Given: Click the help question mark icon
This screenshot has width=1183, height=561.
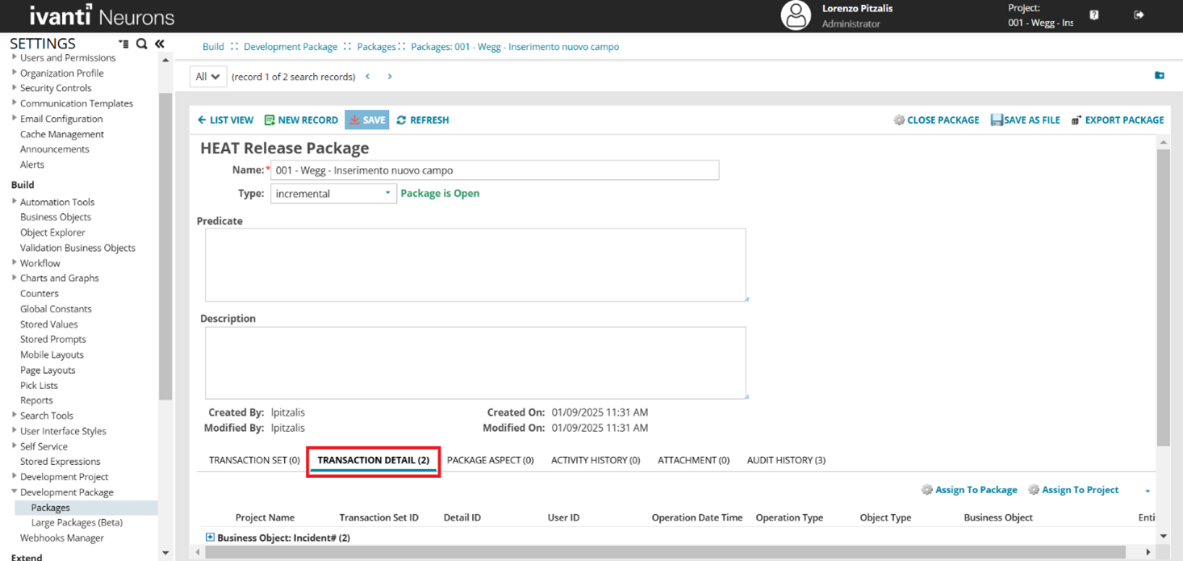Looking at the screenshot, I should pos(1094,15).
